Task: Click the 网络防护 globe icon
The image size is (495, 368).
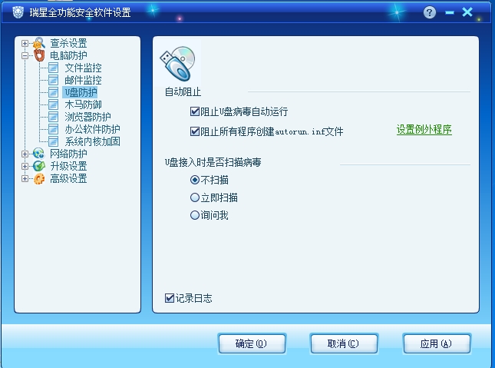Action: (39, 154)
